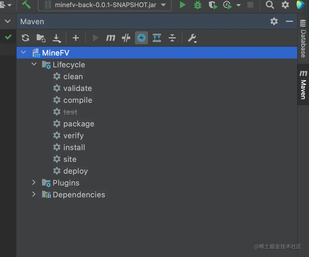Click Generate Sources and Update Folders icon
The width and height of the screenshot is (309, 257).
tap(41, 38)
